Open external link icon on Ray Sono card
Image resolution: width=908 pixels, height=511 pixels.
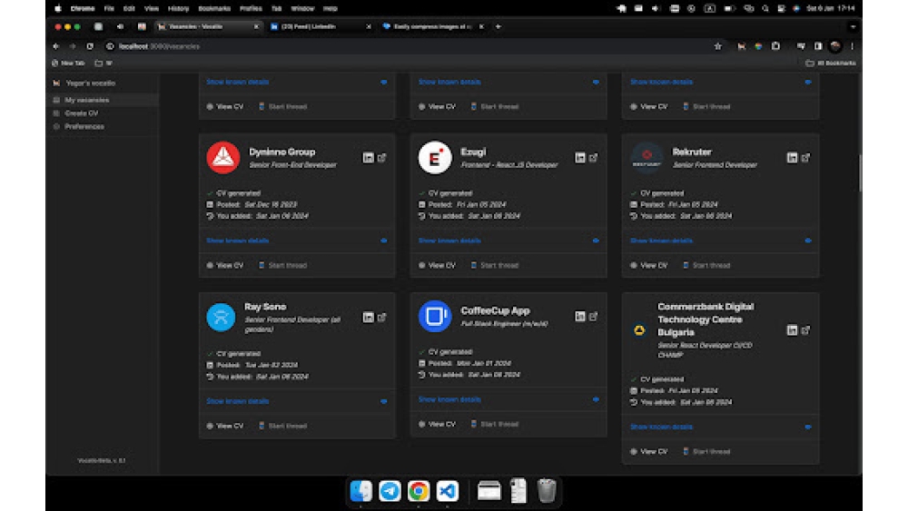(x=382, y=317)
